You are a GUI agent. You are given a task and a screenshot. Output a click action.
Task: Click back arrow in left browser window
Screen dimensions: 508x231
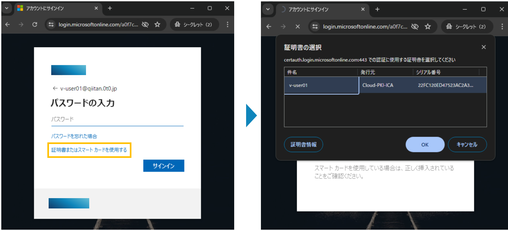[x=8, y=24]
